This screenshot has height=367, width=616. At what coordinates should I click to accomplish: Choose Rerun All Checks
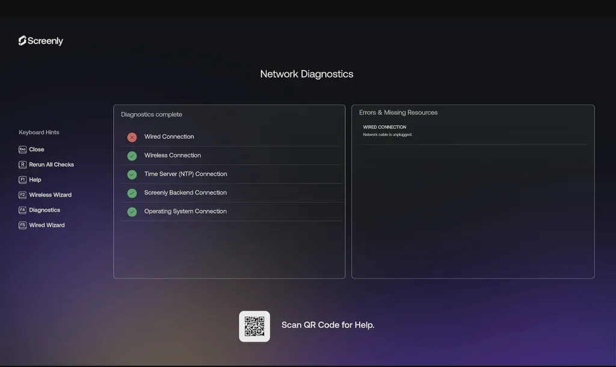[52, 165]
